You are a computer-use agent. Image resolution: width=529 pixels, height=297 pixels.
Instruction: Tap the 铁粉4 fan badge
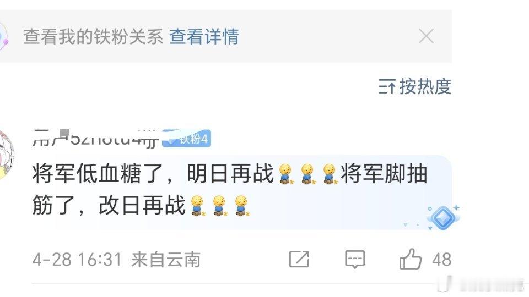point(187,139)
